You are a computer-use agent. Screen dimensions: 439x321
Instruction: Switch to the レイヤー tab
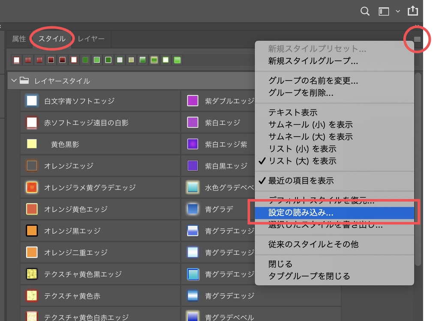[x=91, y=39]
